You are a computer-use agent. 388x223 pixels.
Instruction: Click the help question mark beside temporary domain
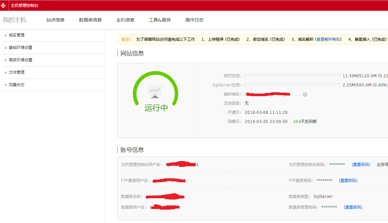coord(305,95)
